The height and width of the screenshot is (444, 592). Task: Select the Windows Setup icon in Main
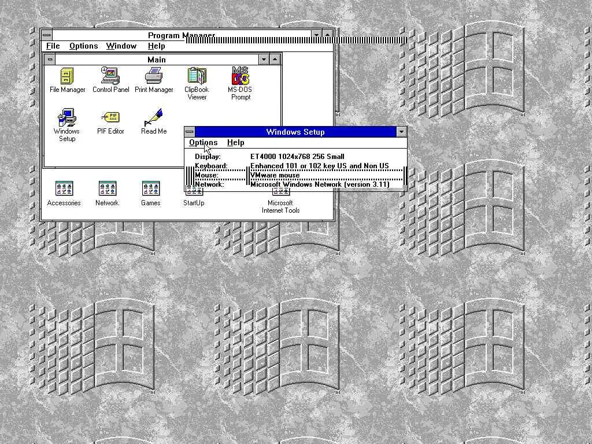pos(67,125)
